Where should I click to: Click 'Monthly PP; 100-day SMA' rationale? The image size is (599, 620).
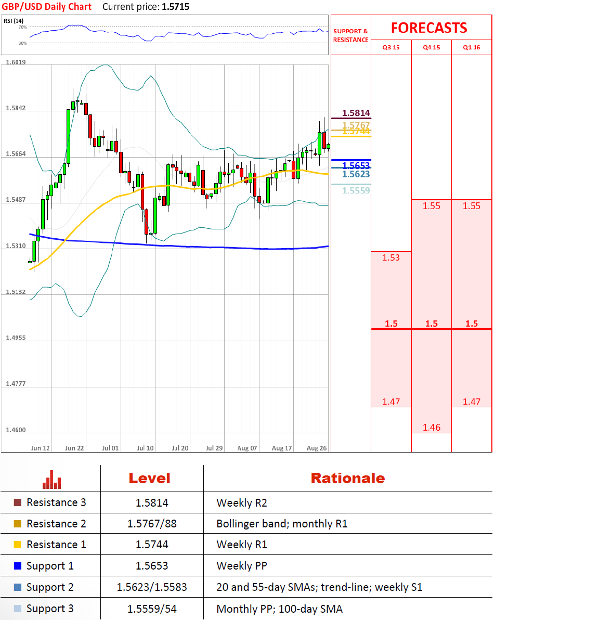[x=280, y=609]
